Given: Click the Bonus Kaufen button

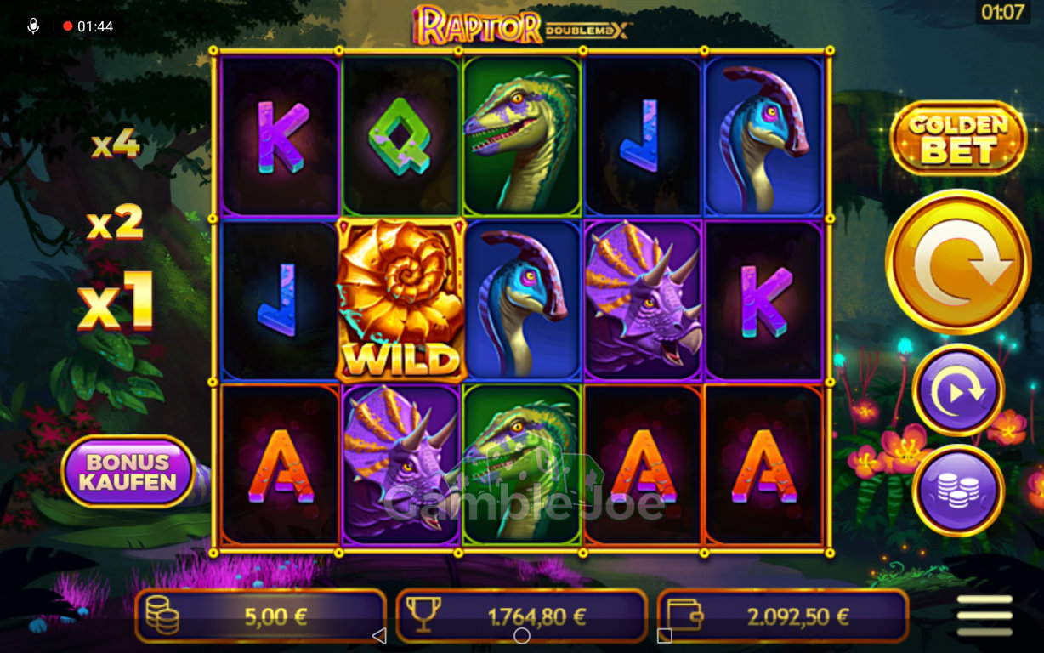Looking at the screenshot, I should [128, 471].
